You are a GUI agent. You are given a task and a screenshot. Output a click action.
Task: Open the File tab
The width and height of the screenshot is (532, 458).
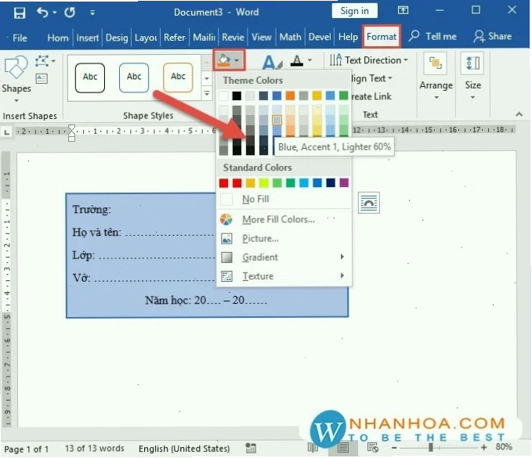pyautogui.click(x=20, y=38)
